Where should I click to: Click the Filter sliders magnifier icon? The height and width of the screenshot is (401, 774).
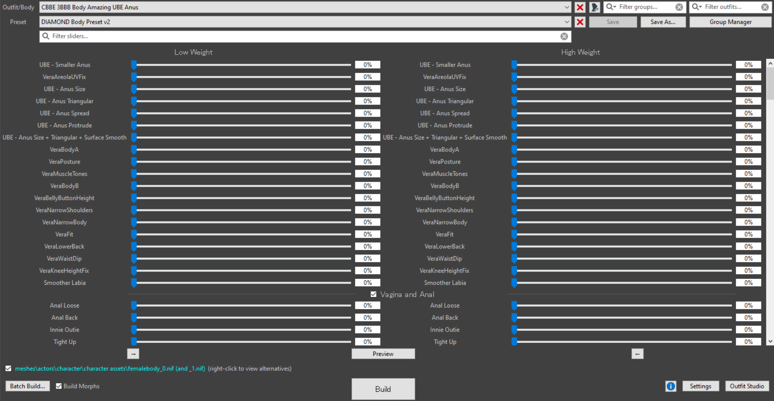[x=46, y=36]
